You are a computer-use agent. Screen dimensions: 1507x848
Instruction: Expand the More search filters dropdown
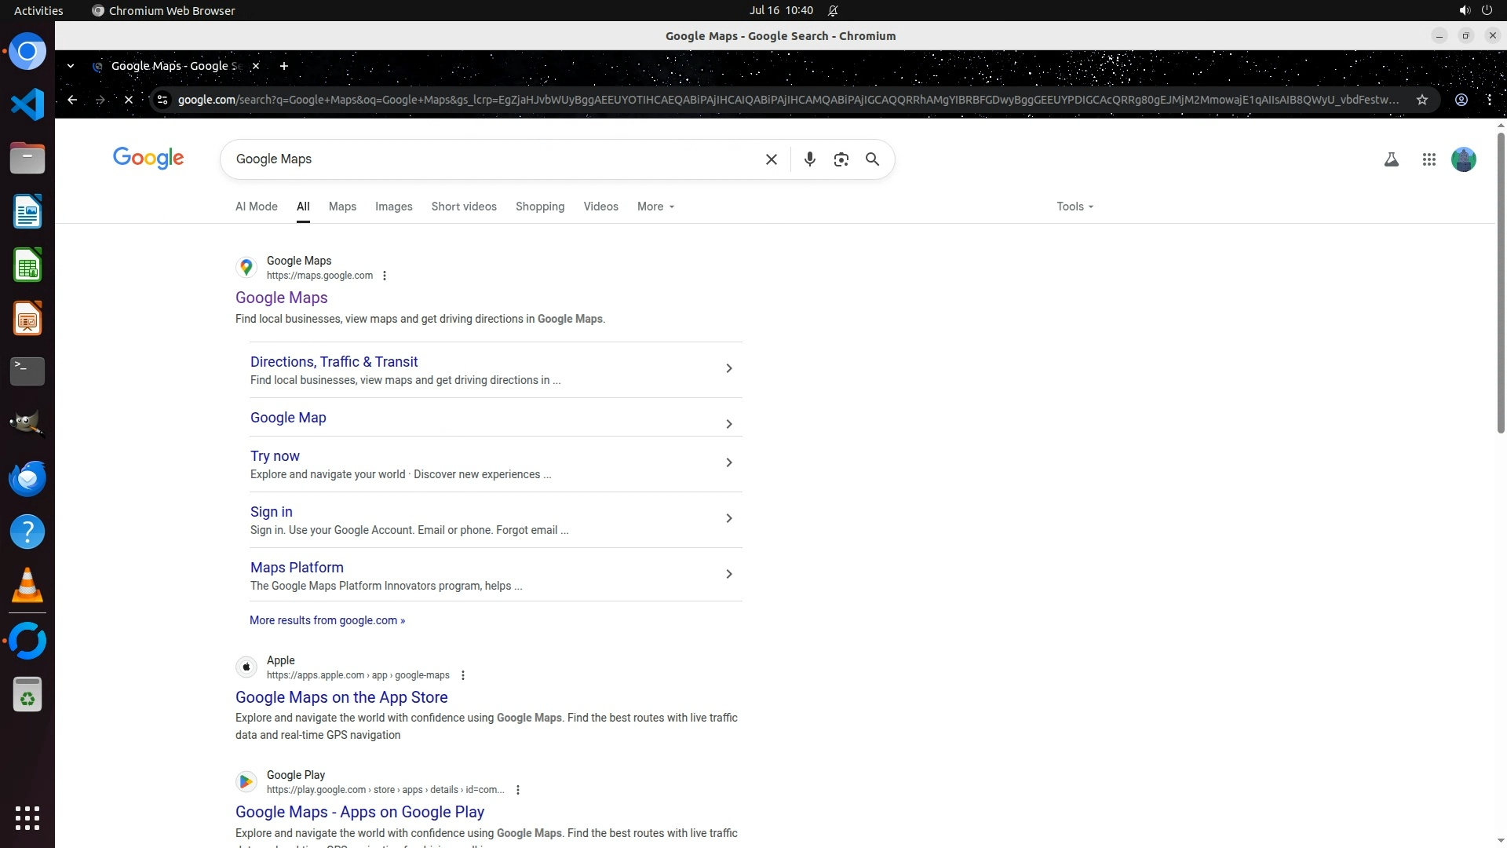[655, 207]
